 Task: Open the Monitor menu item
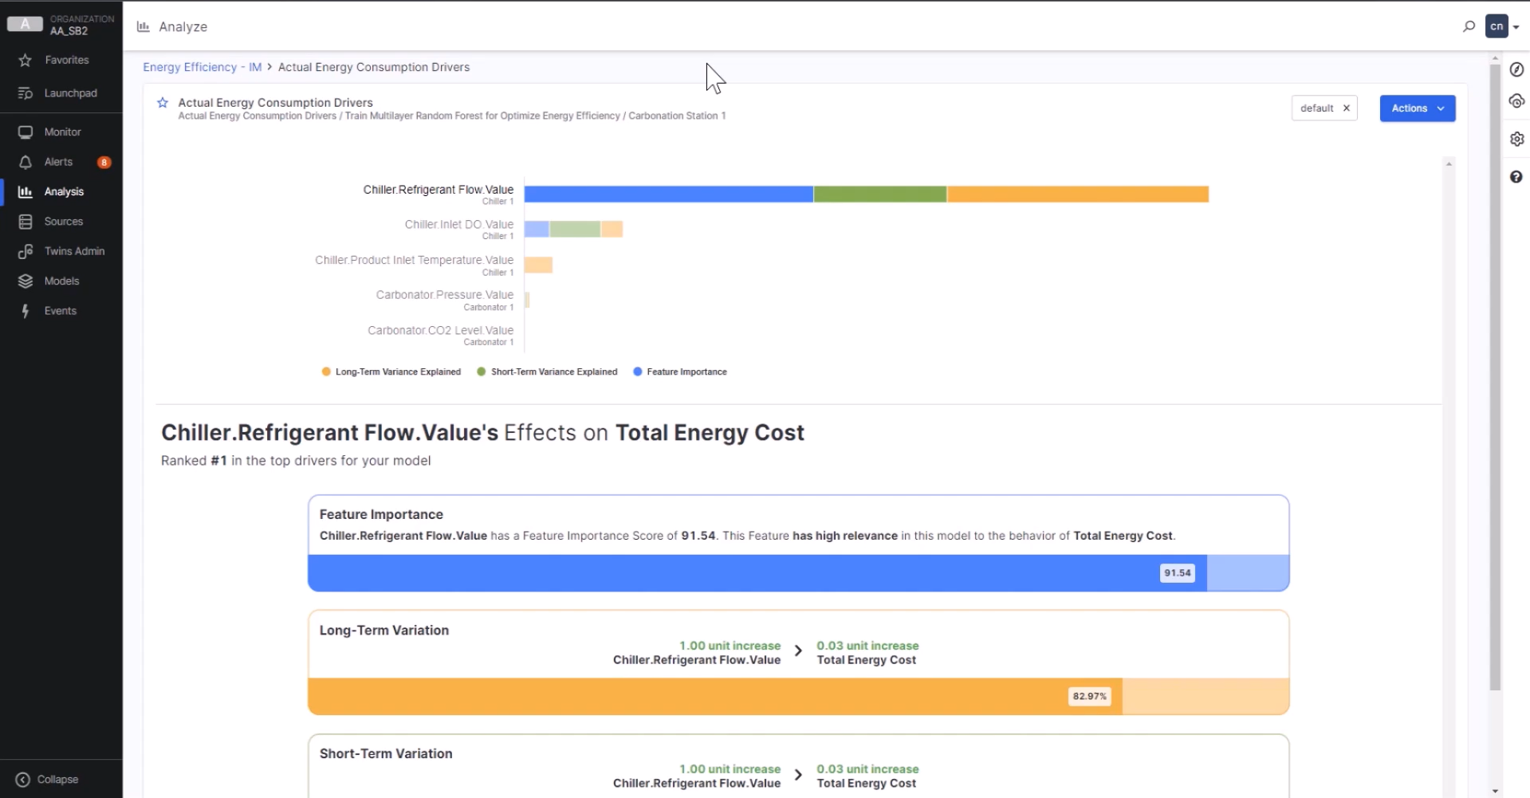pos(62,132)
